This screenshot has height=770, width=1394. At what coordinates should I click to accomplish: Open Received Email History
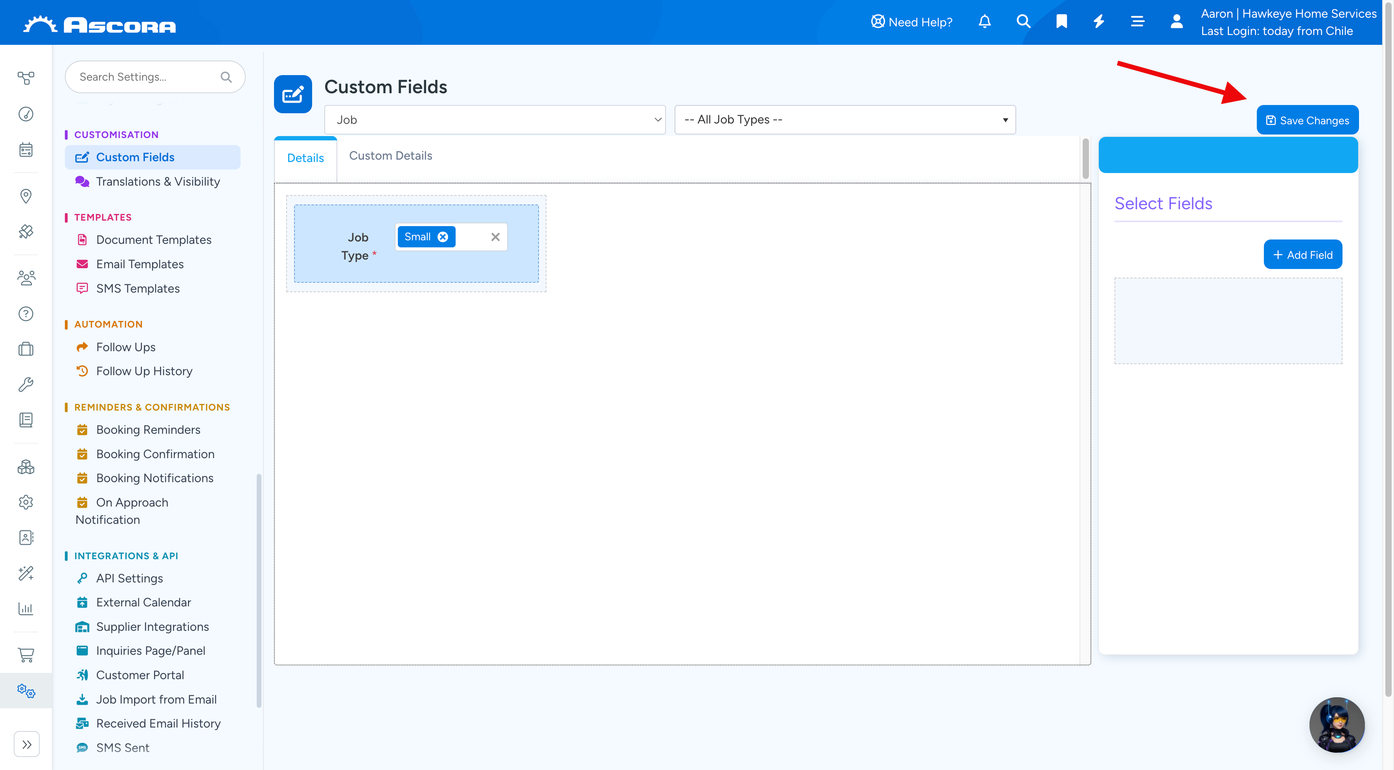148,724
